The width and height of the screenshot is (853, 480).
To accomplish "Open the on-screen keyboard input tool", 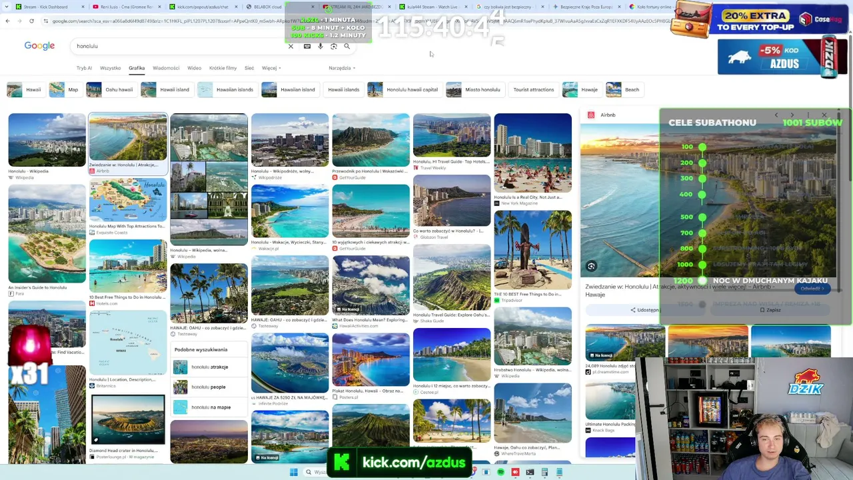I will [x=307, y=46].
